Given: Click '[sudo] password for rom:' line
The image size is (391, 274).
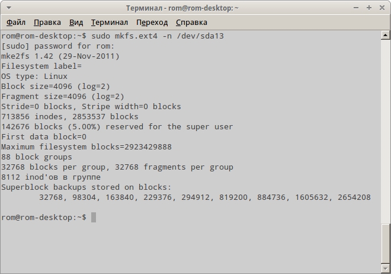Looking at the screenshot, I should [58, 46].
